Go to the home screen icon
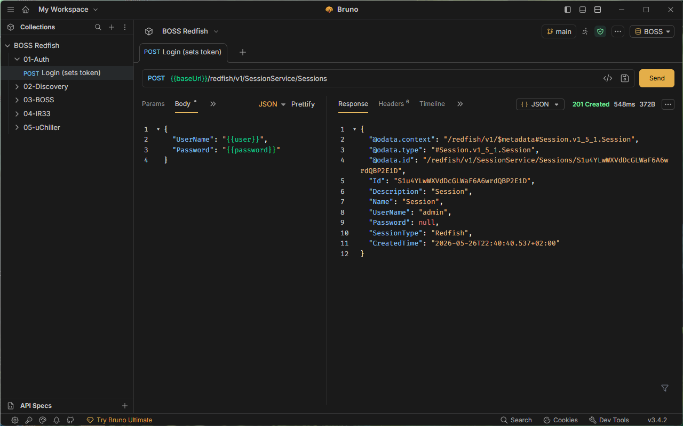This screenshot has height=426, width=683. (x=26, y=10)
